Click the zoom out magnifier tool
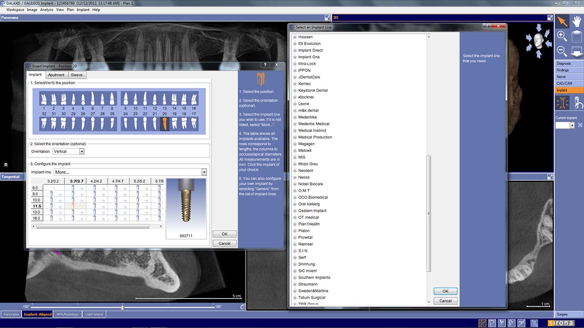The height and width of the screenshot is (328, 584). coord(562,51)
